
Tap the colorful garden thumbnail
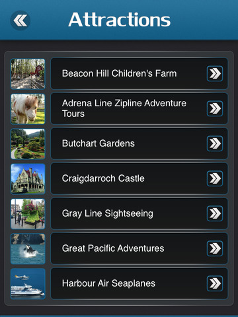[28, 144]
